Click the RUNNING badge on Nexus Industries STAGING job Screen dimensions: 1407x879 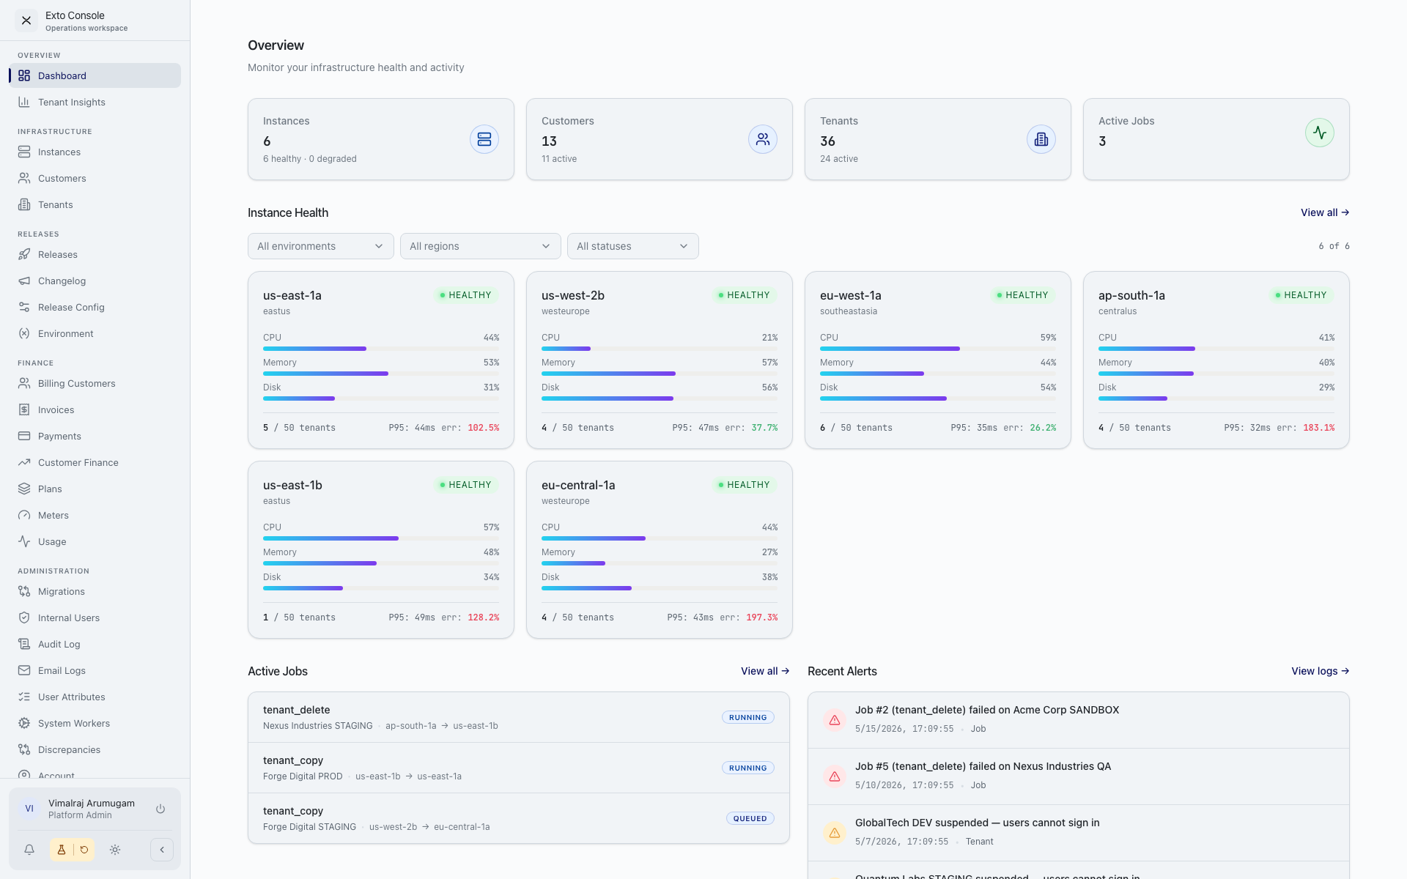[x=748, y=717]
